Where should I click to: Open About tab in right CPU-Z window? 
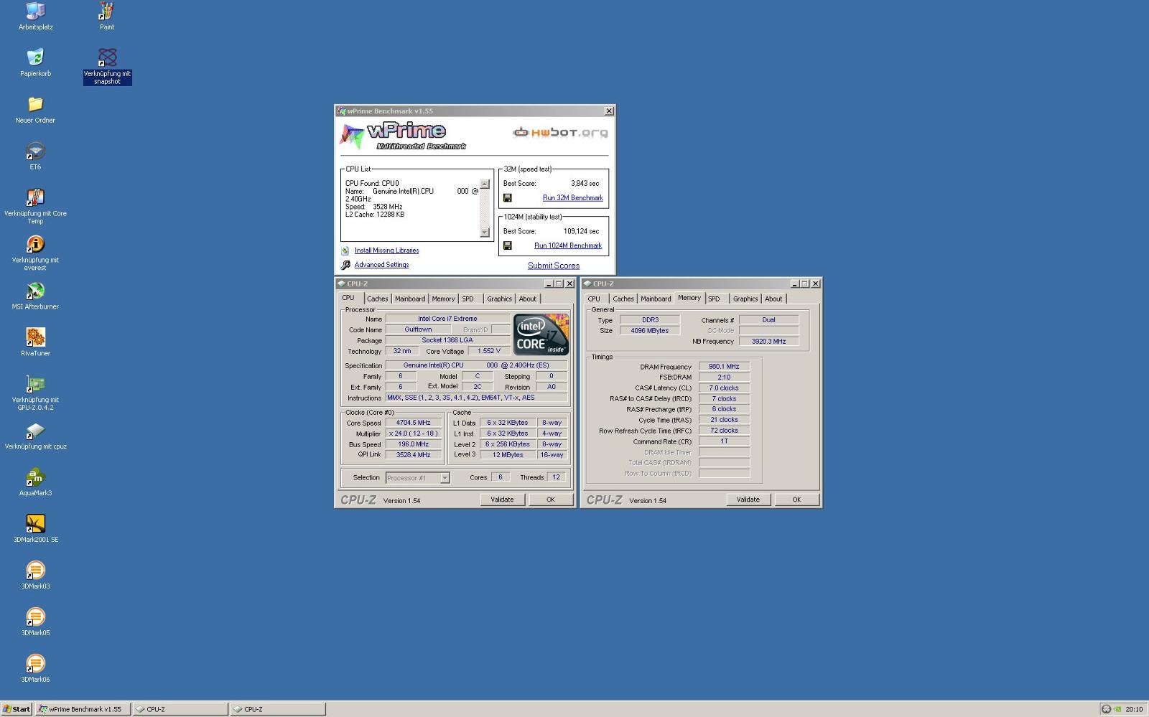[x=773, y=299]
